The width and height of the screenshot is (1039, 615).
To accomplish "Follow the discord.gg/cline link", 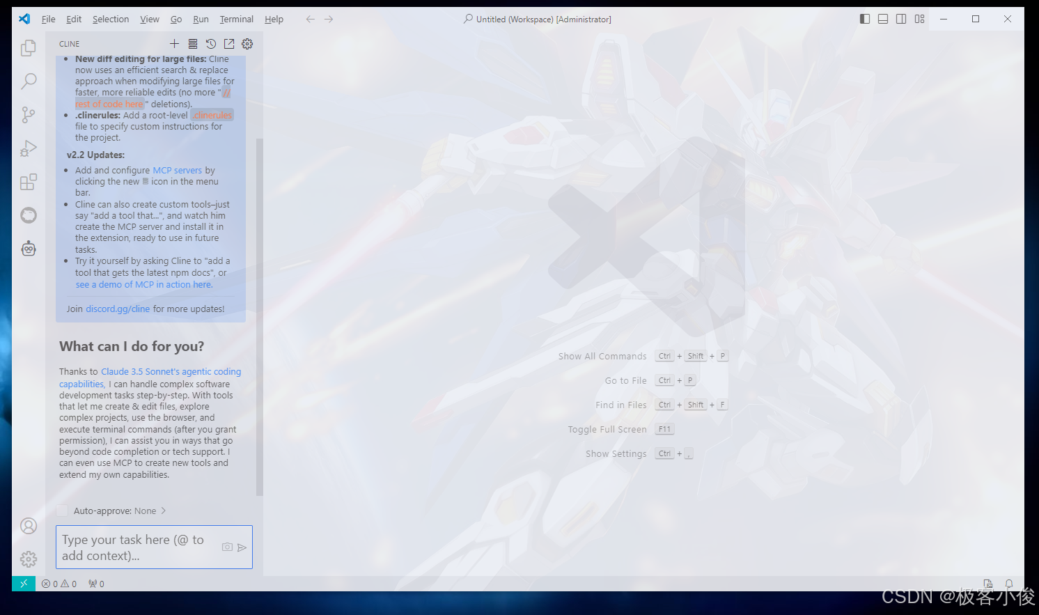I will pyautogui.click(x=117, y=309).
